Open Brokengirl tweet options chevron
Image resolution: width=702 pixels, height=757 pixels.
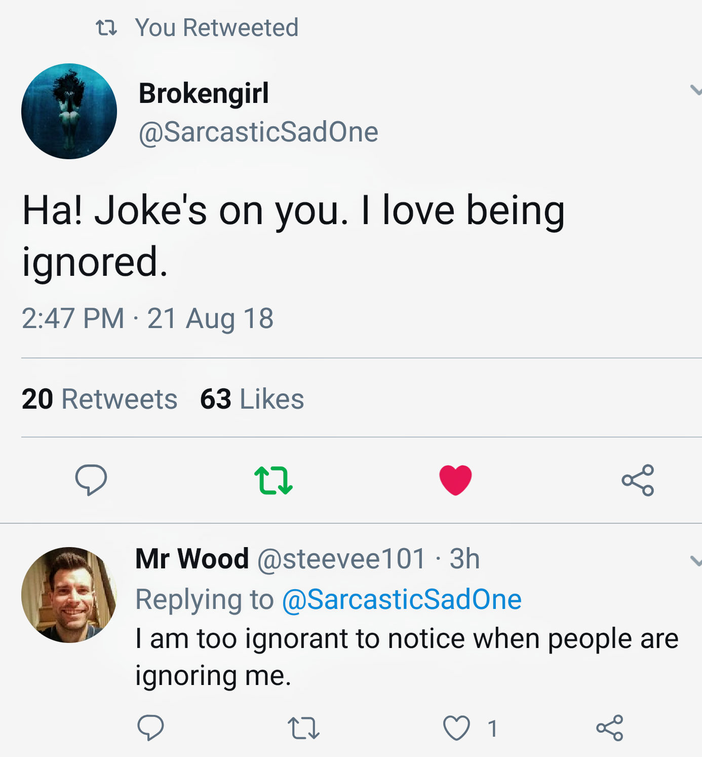696,90
